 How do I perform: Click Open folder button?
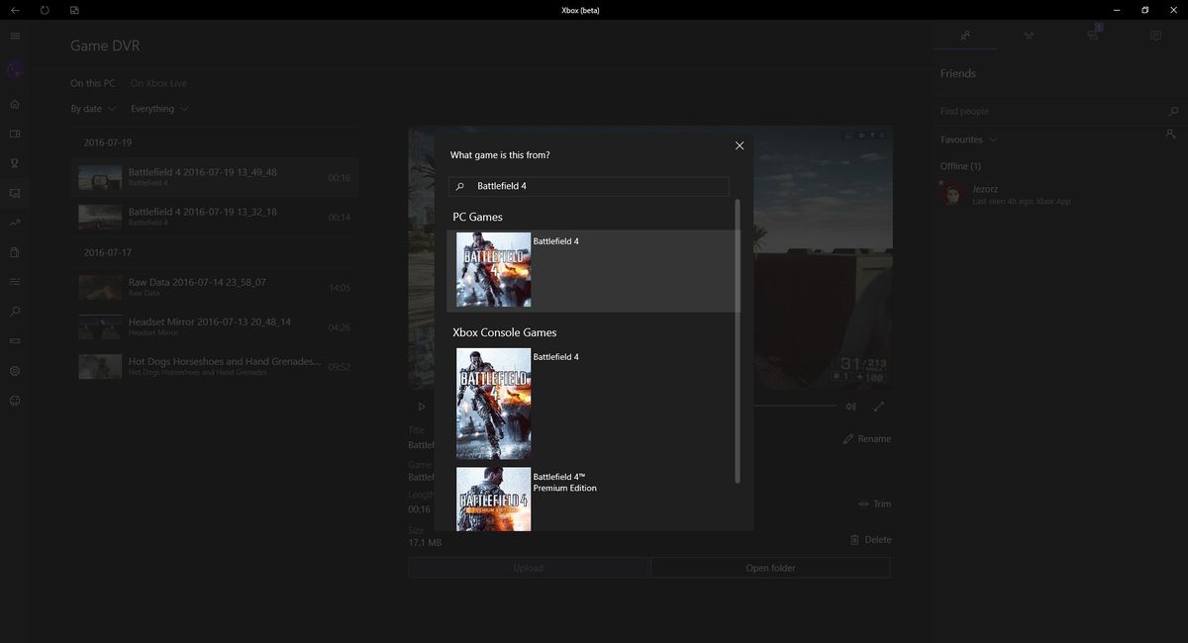point(770,568)
